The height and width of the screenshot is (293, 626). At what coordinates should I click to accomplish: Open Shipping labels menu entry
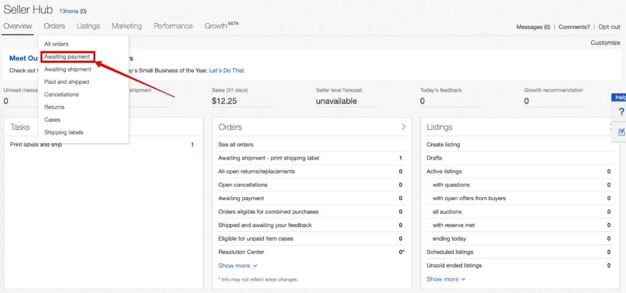64,132
